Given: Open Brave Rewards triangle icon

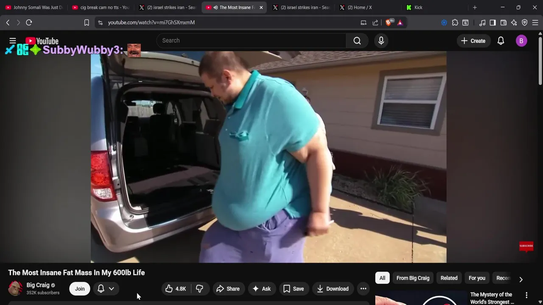Looking at the screenshot, I should coord(400,22).
